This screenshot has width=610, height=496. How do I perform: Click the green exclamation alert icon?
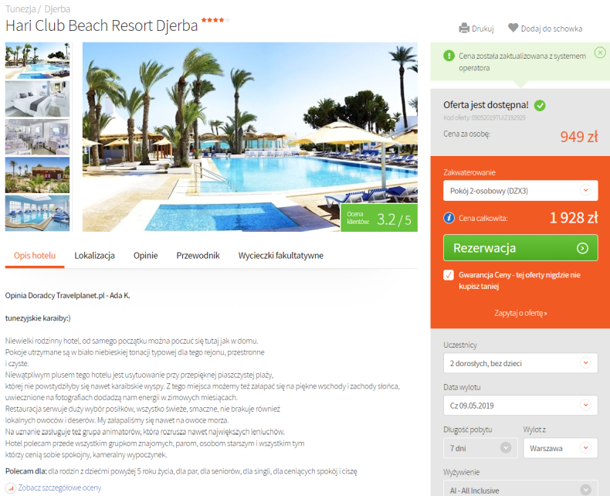449,56
